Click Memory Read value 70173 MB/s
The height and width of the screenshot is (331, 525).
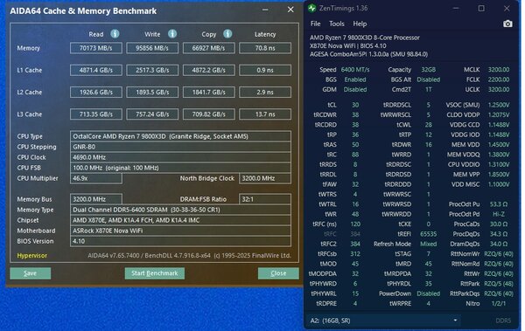[96, 48]
